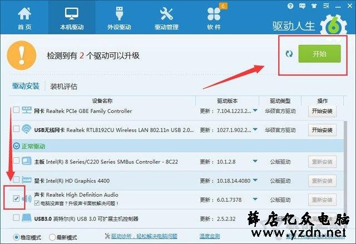Open the 驱动诊所 link
Screen dimensions: 356x244
(x=144, y=236)
